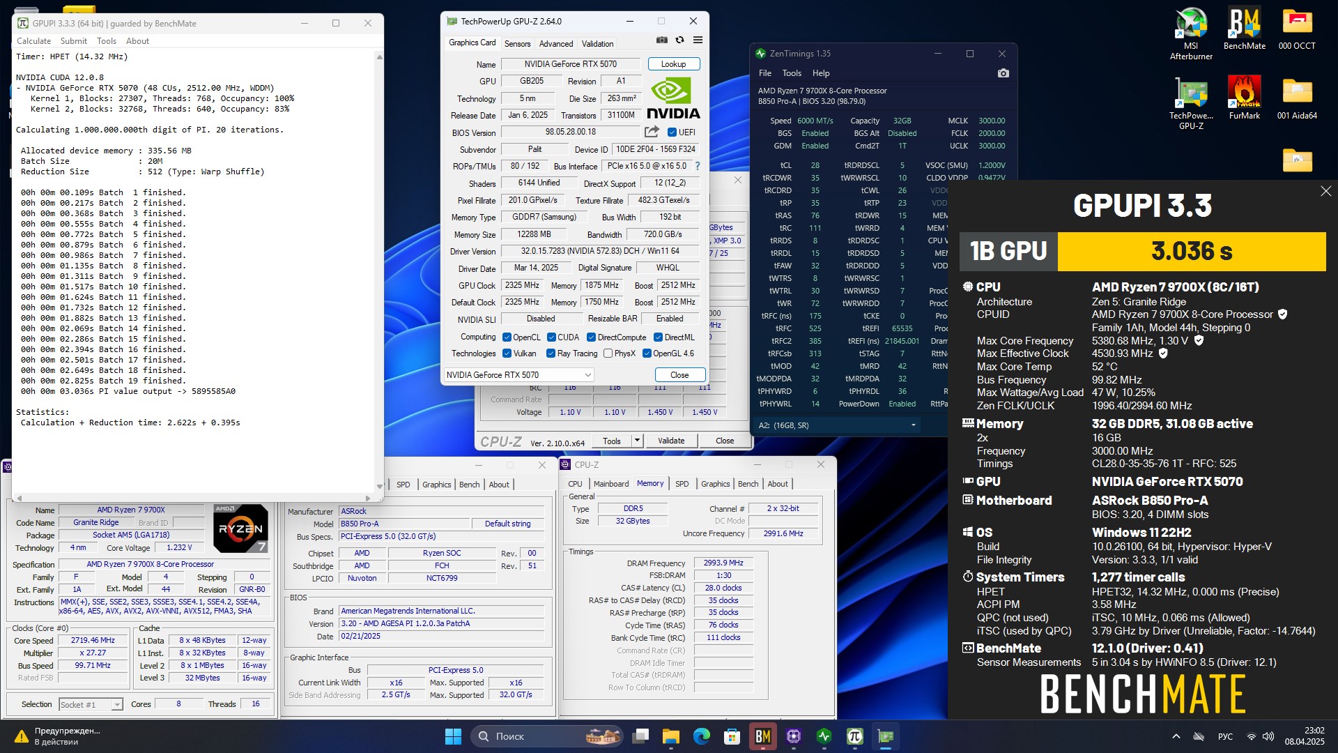Click the language indicator РУС in tray
The image size is (1338, 753).
point(1225,736)
